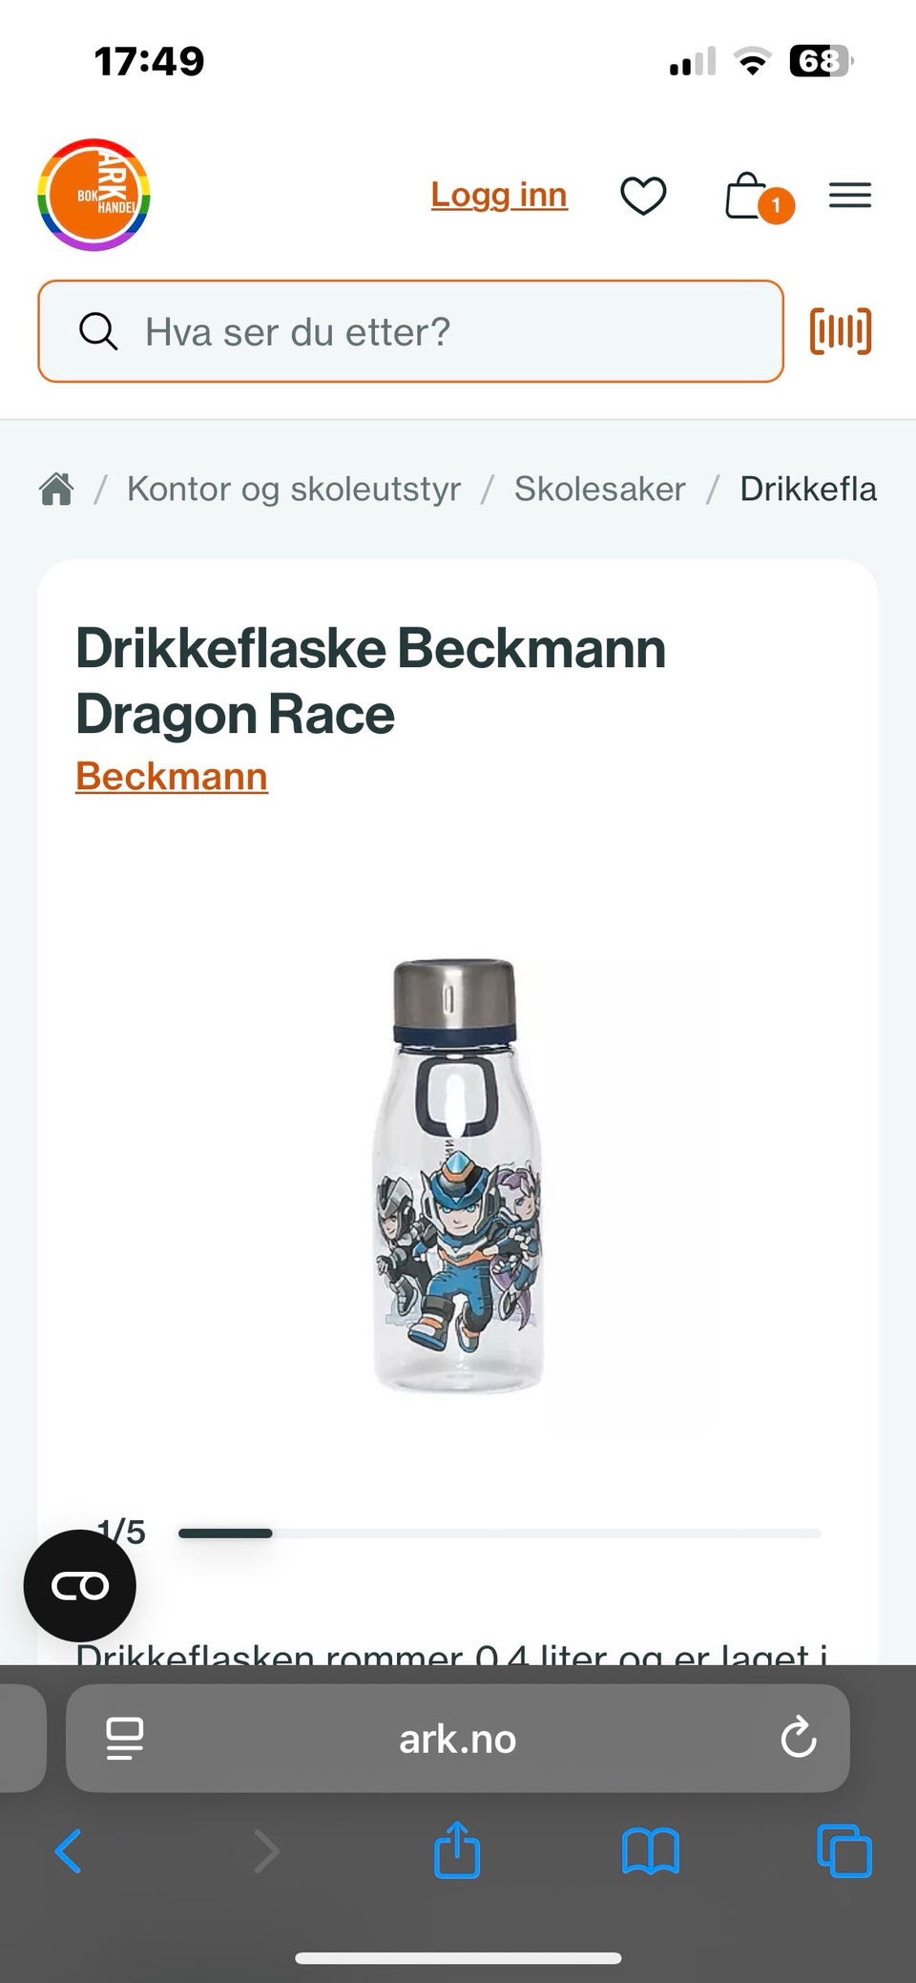Go to home breadcrumb icon
The height and width of the screenshot is (1983, 916).
(x=56, y=489)
